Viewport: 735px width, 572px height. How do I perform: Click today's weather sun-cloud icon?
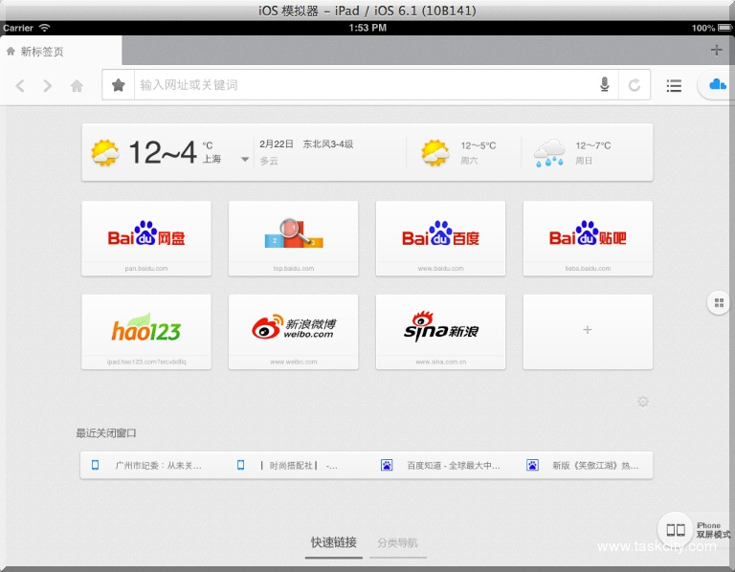tap(105, 152)
